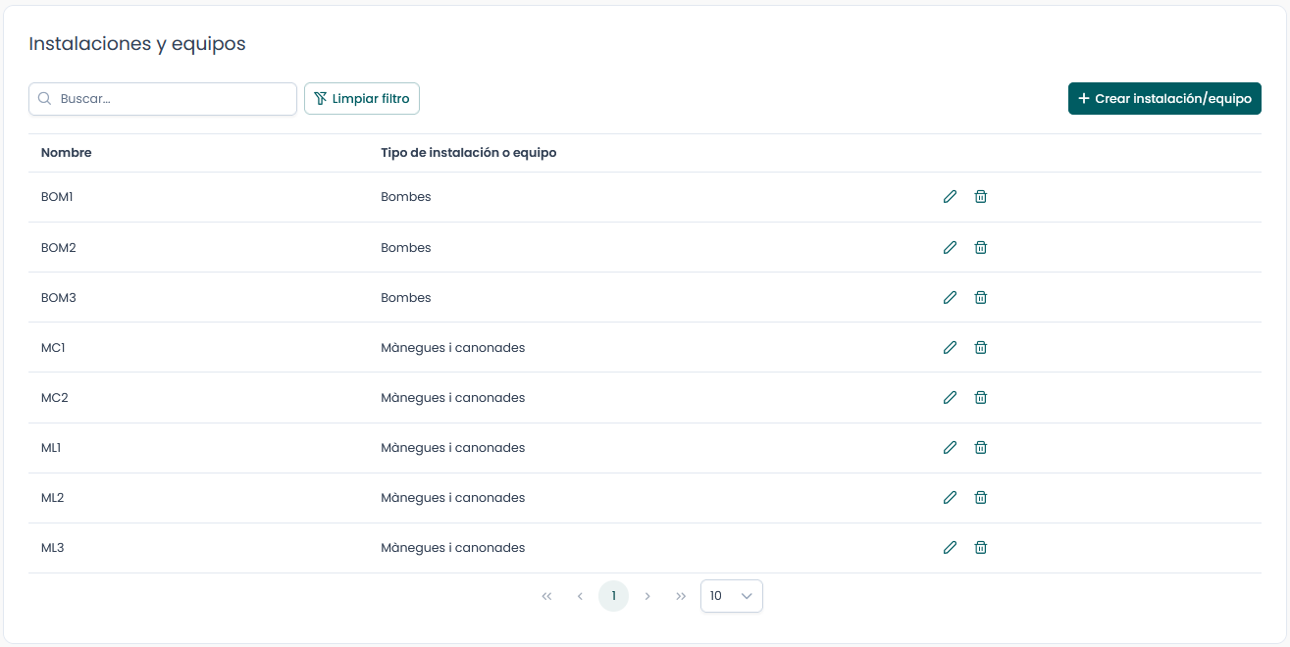Viewport: 1290px width, 647px height.
Task: Click the Nombre column header
Action: [67, 153]
